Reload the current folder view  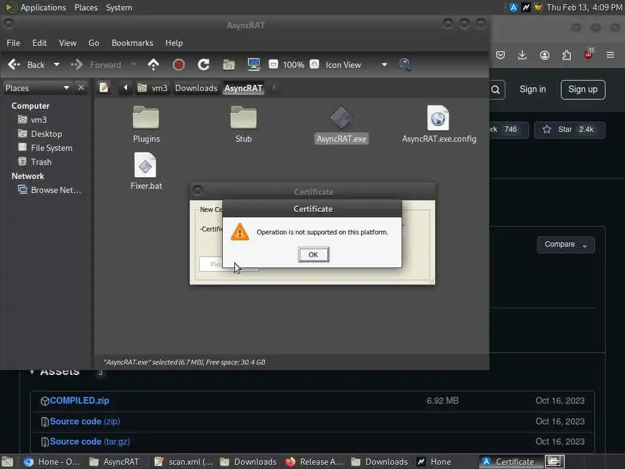204,65
